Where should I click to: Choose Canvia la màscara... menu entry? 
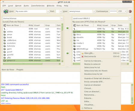click(100, 61)
